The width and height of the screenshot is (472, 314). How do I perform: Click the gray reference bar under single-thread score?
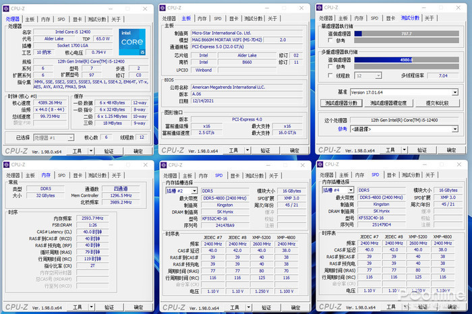[407, 40]
